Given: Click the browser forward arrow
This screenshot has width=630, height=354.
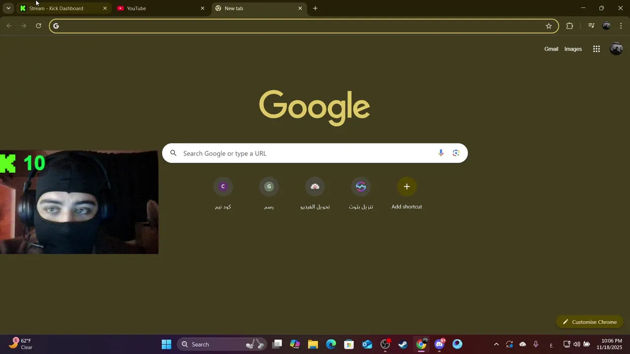Looking at the screenshot, I should pyautogui.click(x=24, y=26).
